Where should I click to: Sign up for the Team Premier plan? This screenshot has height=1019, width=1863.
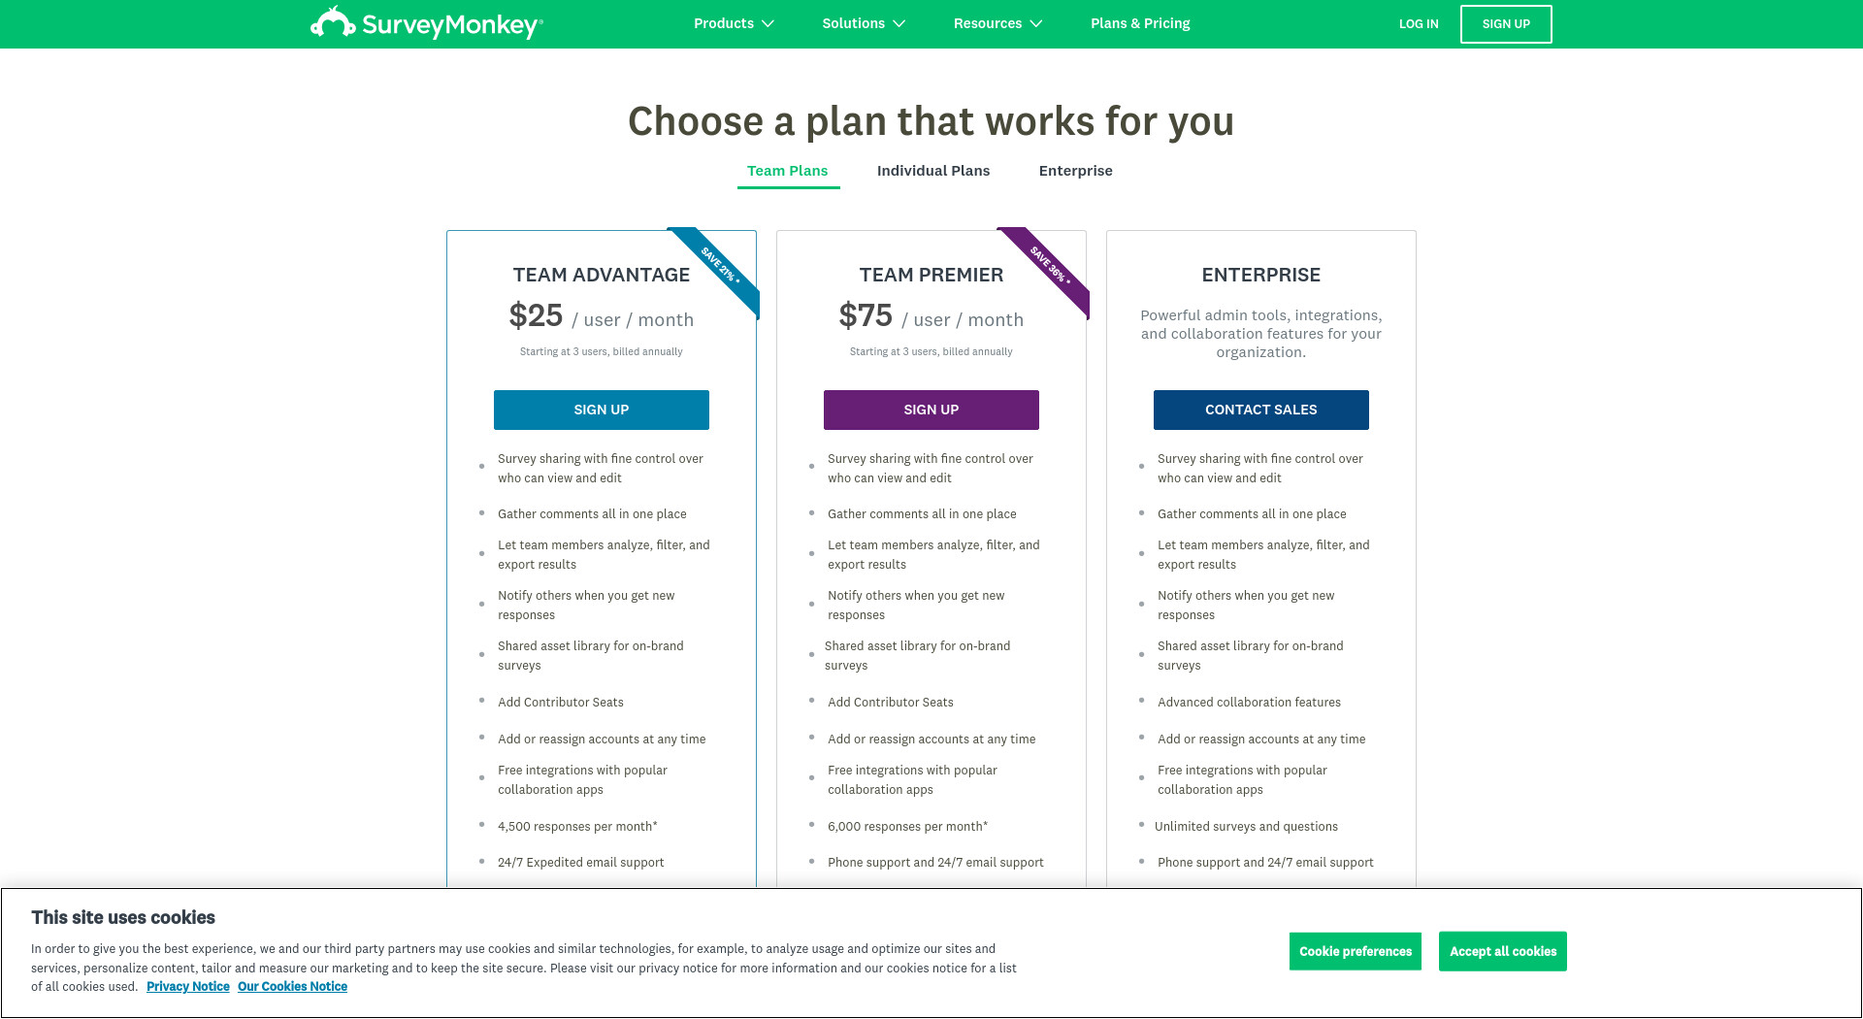(x=931, y=410)
